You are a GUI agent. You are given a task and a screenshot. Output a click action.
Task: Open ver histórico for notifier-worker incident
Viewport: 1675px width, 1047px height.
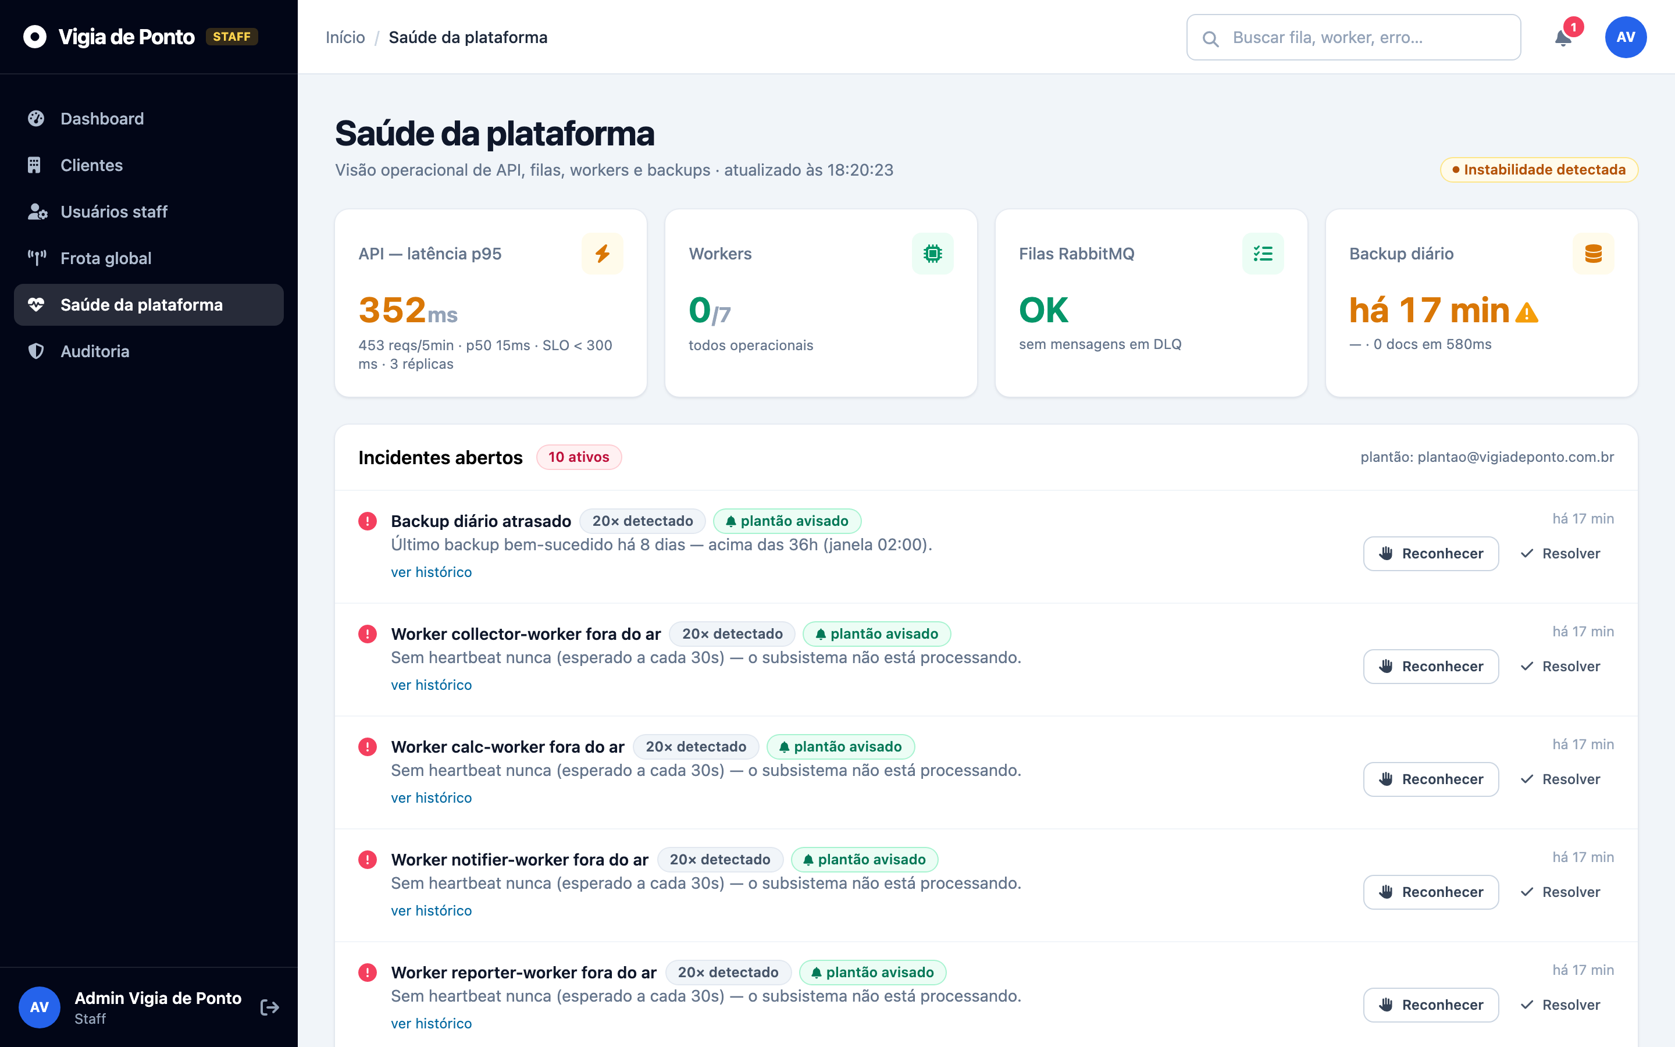431,910
